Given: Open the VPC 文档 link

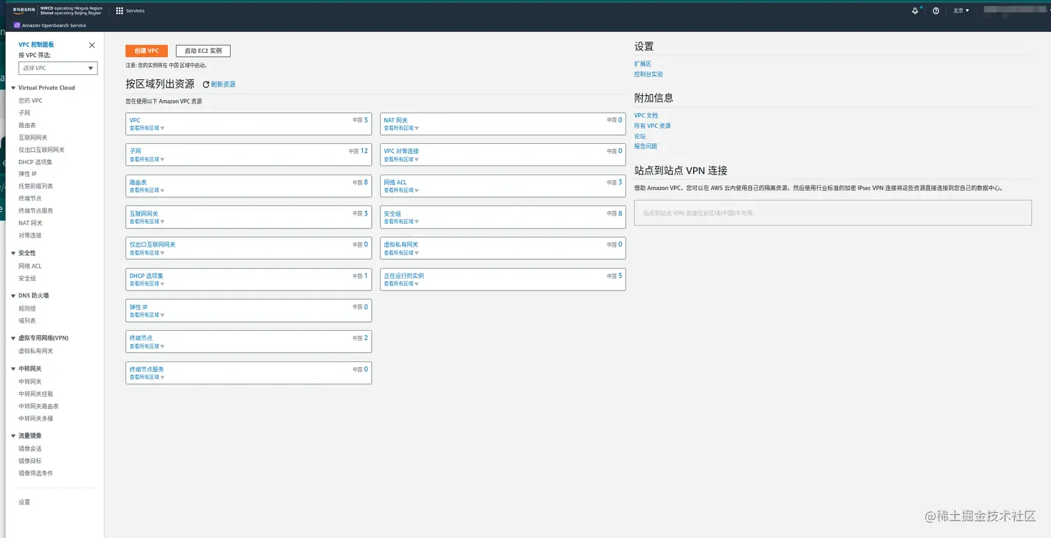Looking at the screenshot, I should (646, 115).
